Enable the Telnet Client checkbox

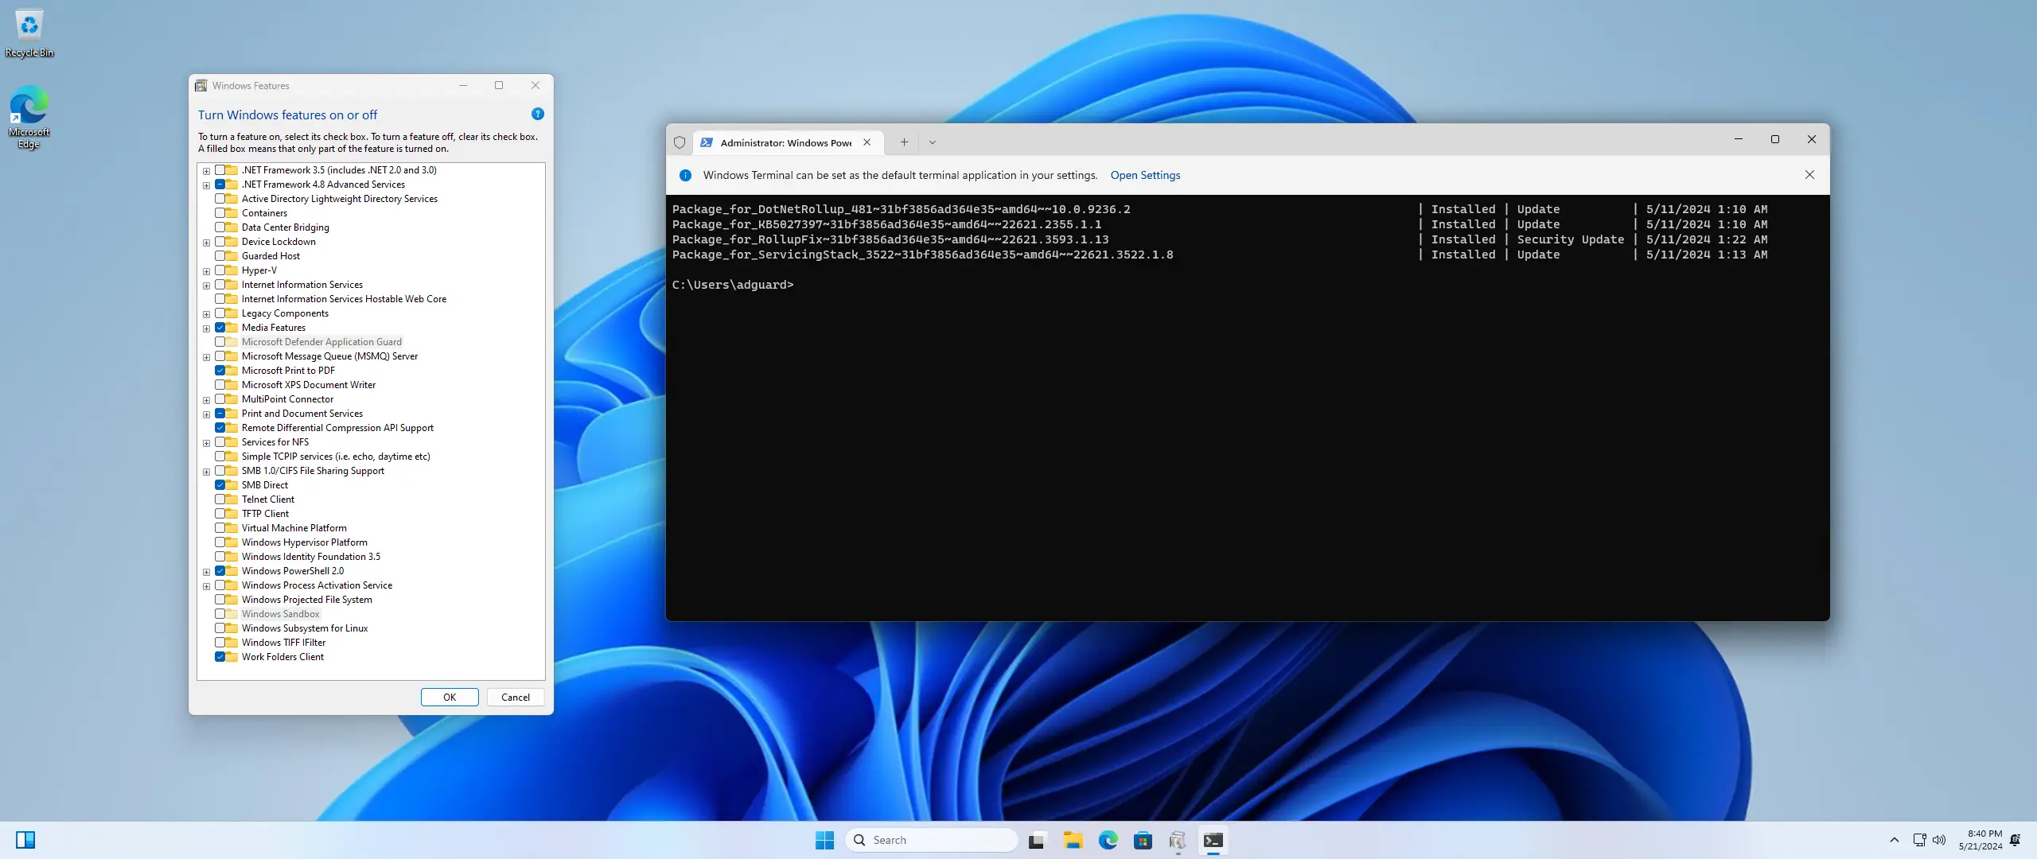pyautogui.click(x=220, y=499)
